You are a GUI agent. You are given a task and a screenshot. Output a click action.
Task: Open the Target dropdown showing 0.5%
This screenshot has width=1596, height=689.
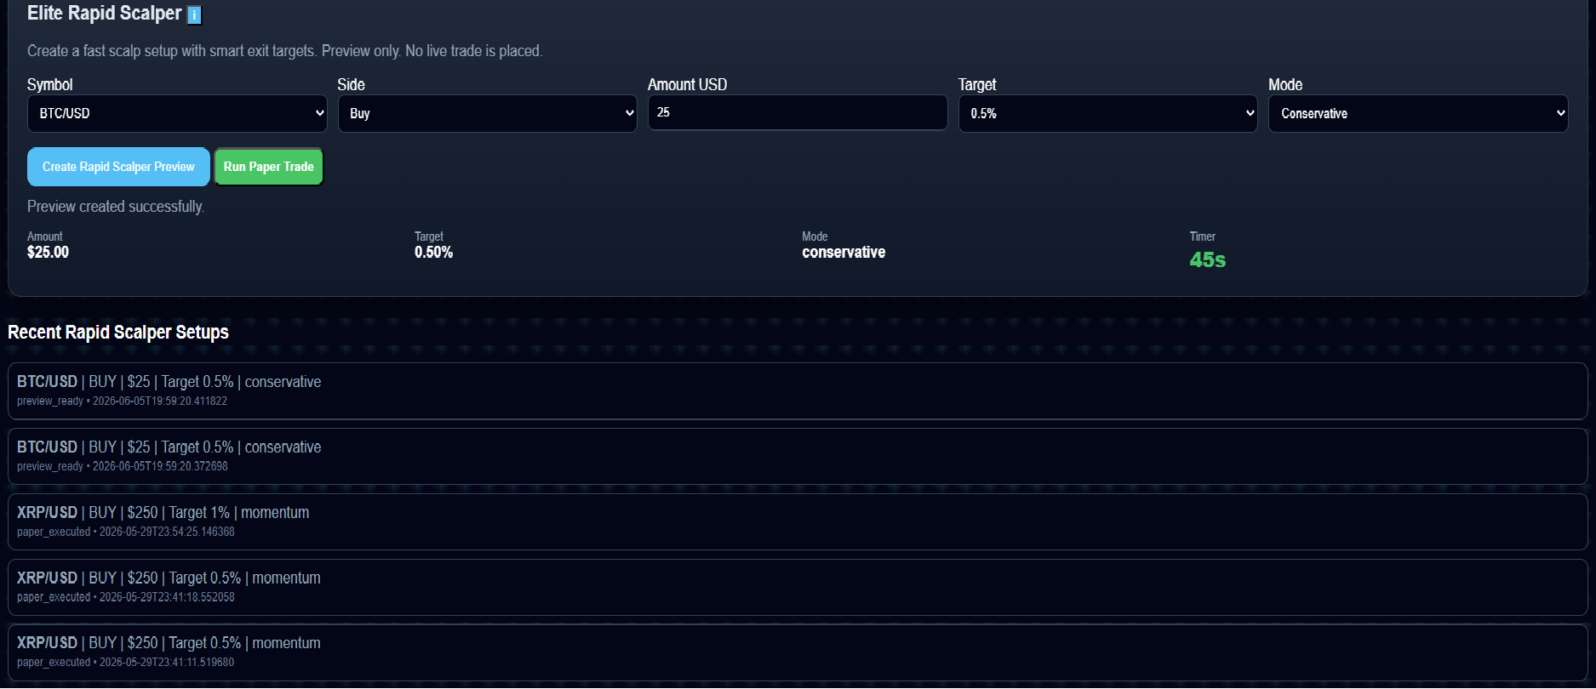1107,113
